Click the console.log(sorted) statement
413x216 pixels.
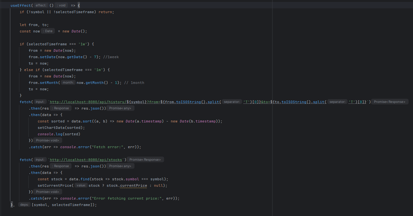(59, 134)
